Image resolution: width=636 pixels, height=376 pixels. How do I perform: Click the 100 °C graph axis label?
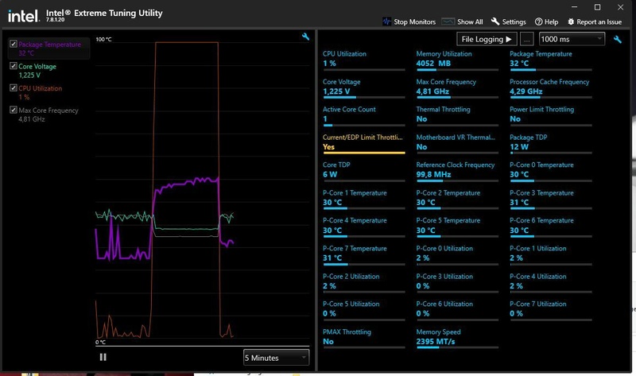(x=103, y=39)
